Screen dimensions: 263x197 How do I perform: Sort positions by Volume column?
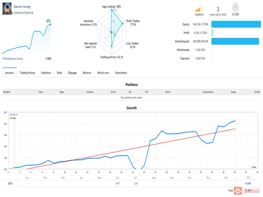pos(90,92)
